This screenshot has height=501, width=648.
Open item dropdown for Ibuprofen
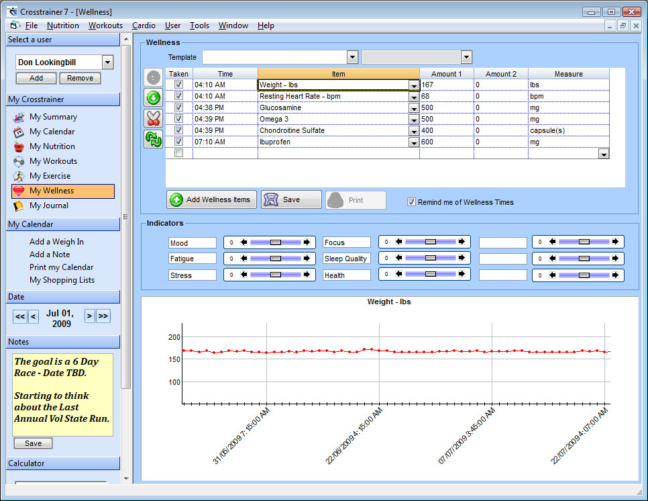point(414,143)
